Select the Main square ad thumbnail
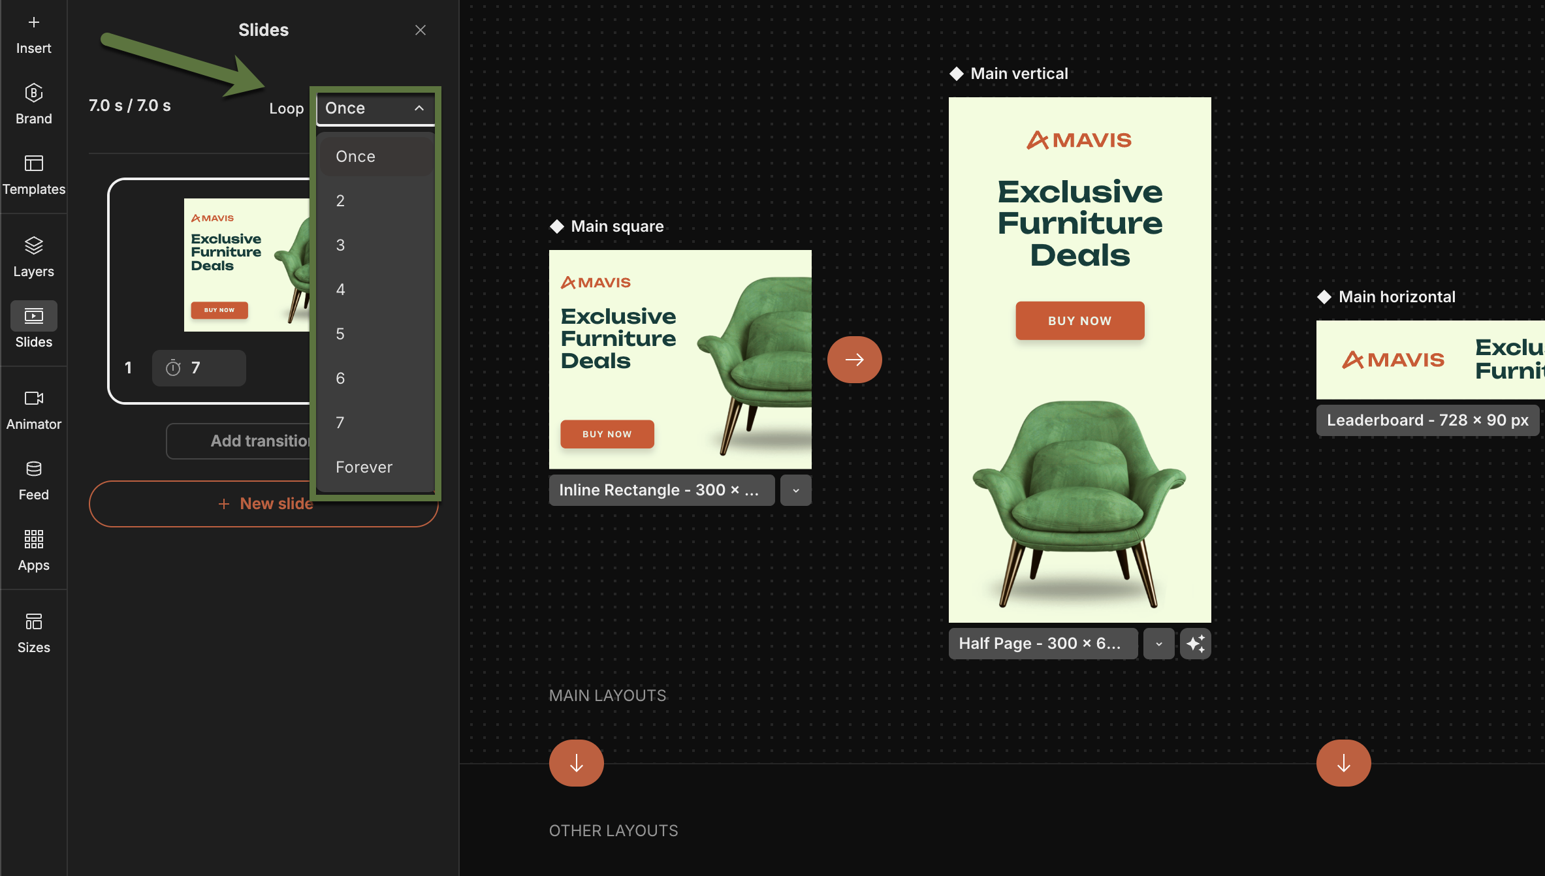Screen dimensions: 1545x876 pos(680,359)
